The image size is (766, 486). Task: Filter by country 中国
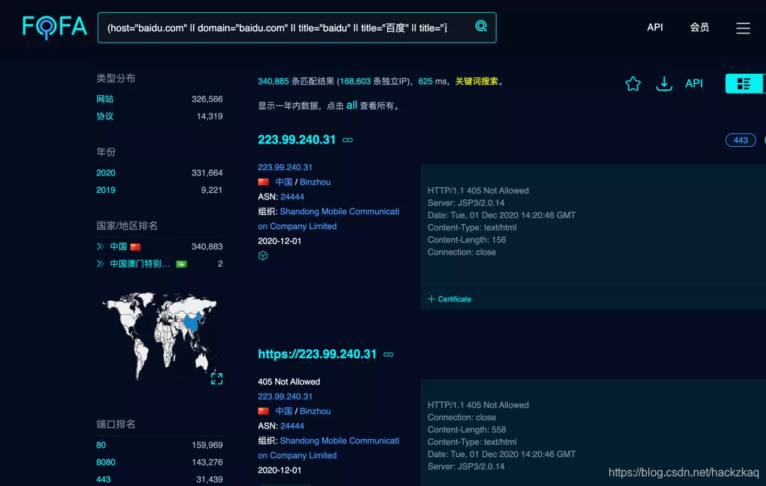(x=118, y=247)
